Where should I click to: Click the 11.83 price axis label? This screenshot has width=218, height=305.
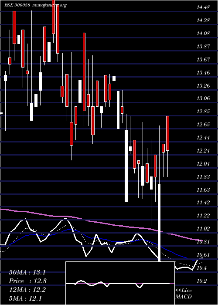[x=203, y=177]
